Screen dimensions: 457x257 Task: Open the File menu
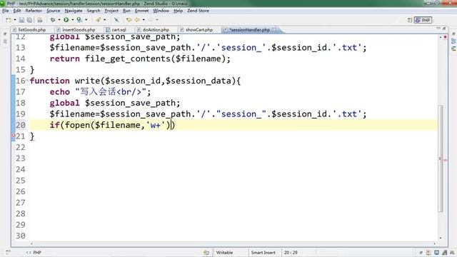click(x=5, y=11)
